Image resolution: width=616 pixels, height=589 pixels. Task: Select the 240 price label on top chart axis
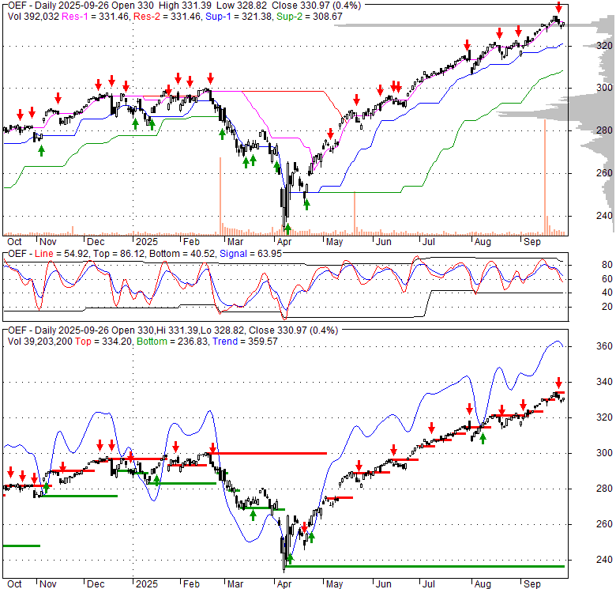[x=604, y=216]
